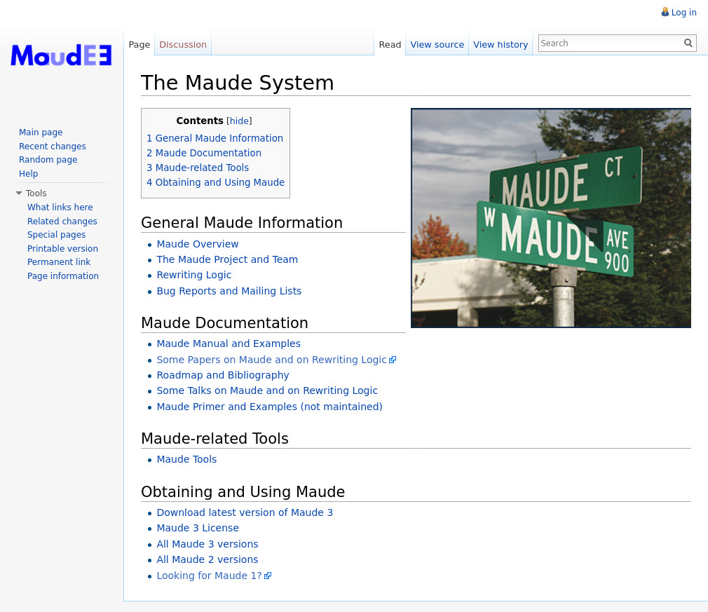Screen dimensions: 708x612
Task: Open the Discussion tab
Action: click(x=182, y=45)
